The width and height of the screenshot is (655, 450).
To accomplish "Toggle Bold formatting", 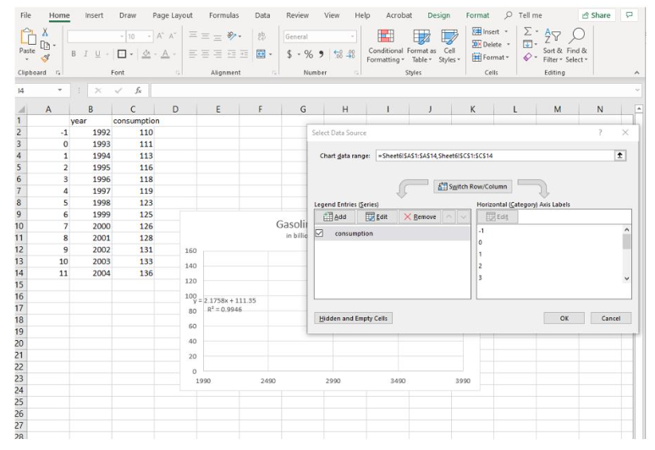I will coord(74,54).
